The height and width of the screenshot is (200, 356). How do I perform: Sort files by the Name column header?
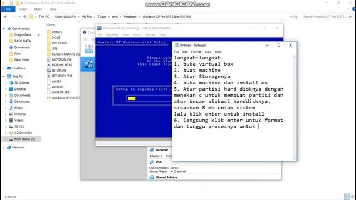pyautogui.click(x=51, y=24)
